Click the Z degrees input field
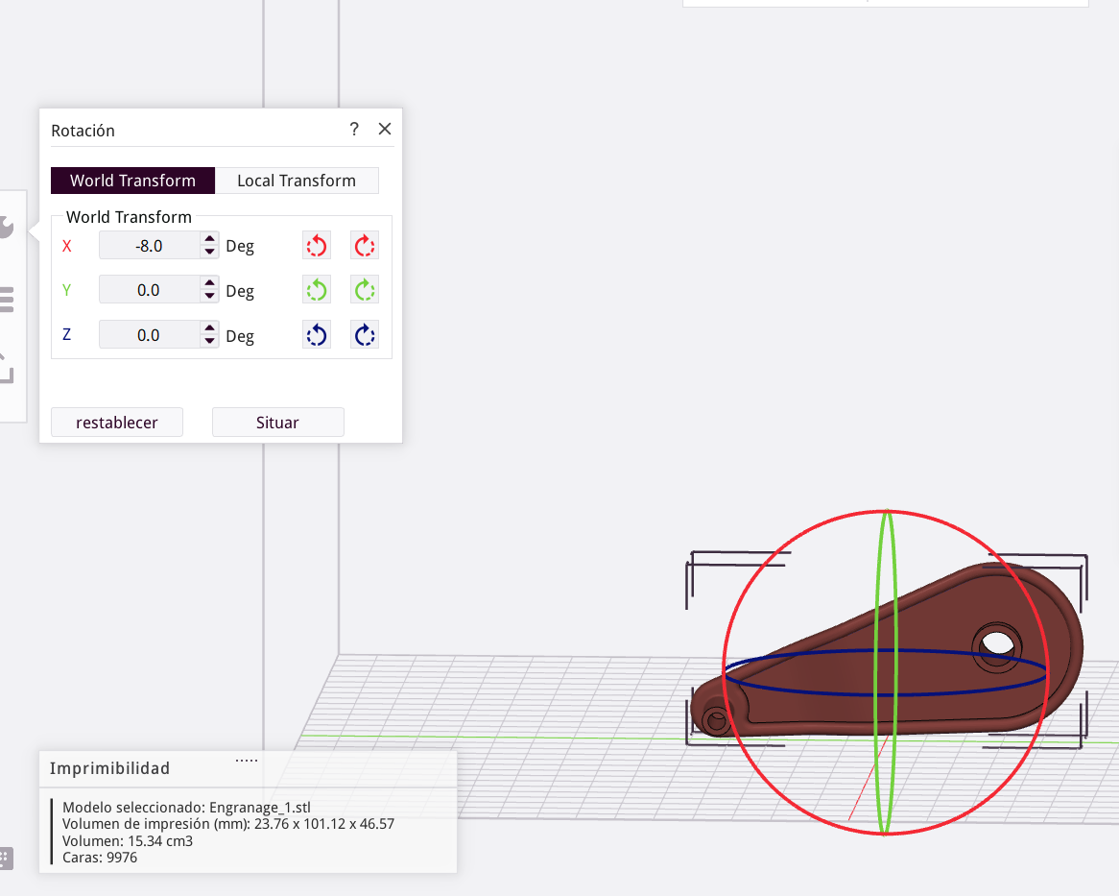The height and width of the screenshot is (896, 1119). (x=149, y=335)
